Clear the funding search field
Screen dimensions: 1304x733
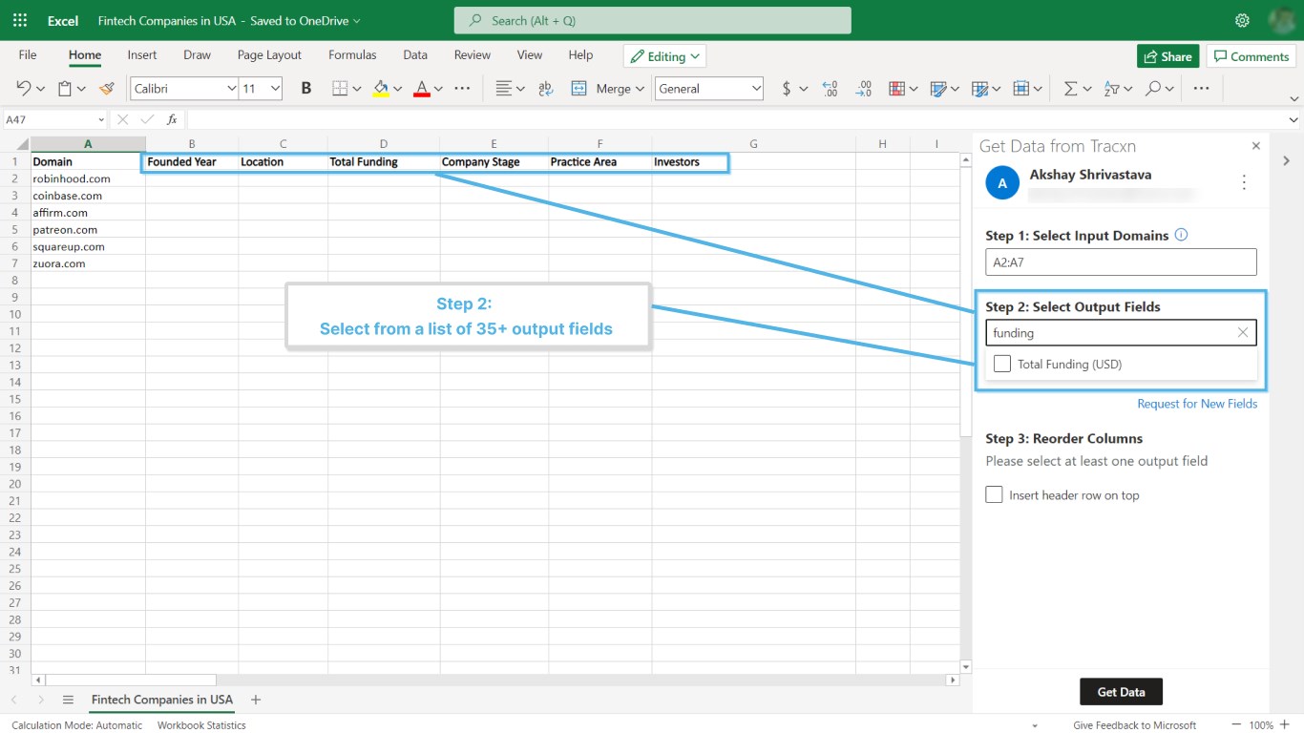coord(1243,332)
